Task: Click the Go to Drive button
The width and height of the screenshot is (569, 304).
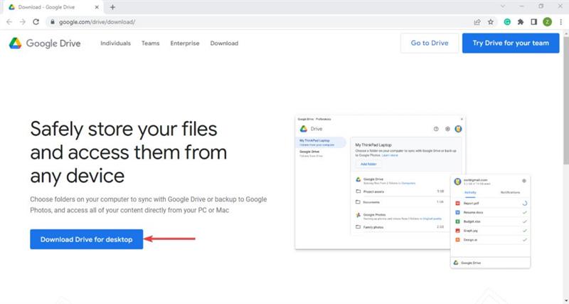Action: [x=430, y=43]
